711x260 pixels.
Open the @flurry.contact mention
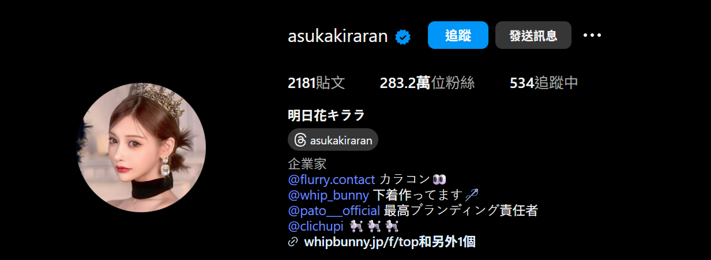click(x=332, y=179)
